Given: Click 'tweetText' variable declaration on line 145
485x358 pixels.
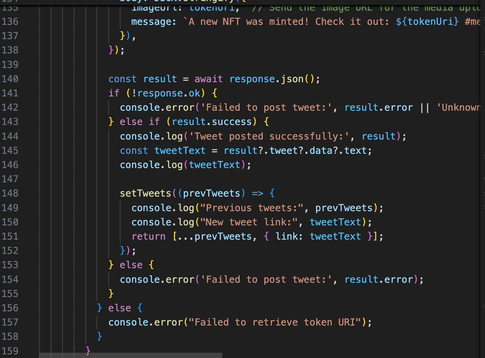Looking at the screenshot, I should [x=180, y=150].
